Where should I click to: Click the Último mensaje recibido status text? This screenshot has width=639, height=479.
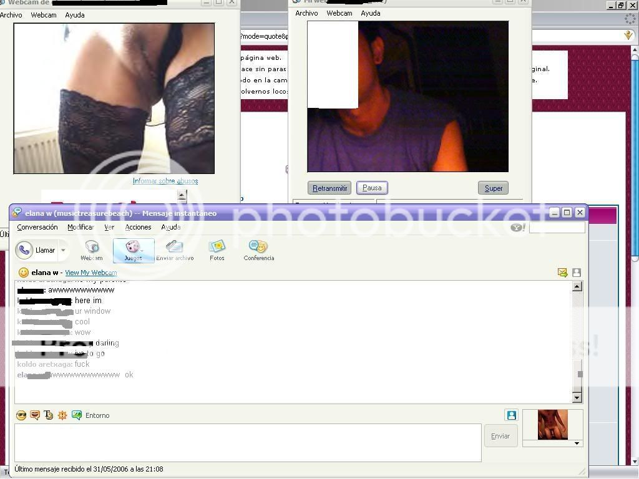(x=89, y=469)
